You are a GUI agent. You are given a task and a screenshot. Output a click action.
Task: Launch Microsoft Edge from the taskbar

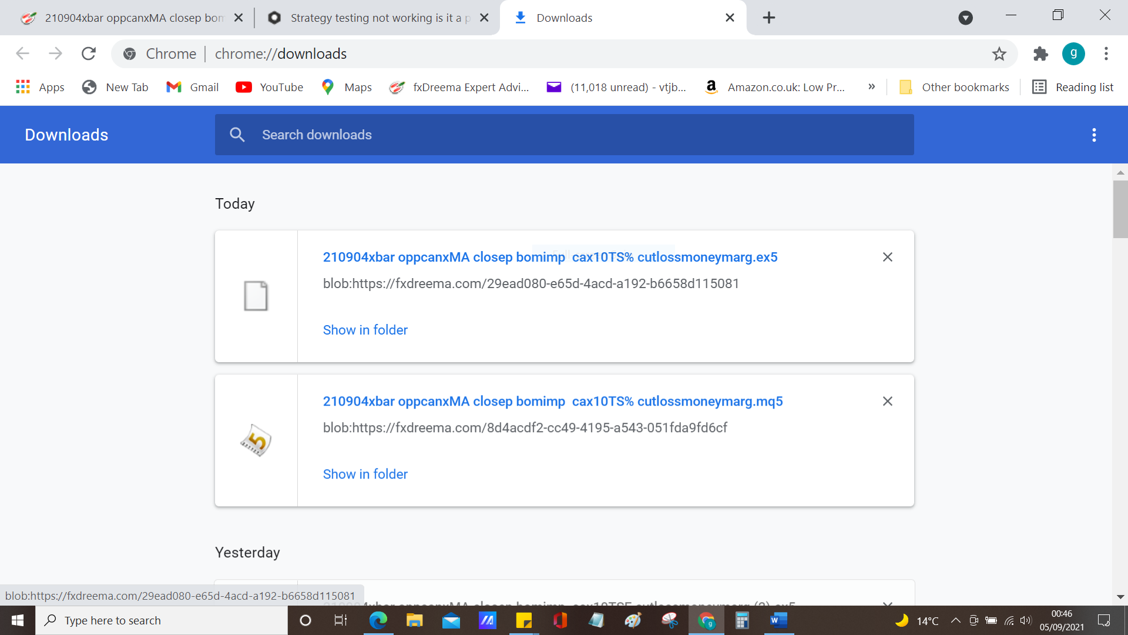coord(378,620)
